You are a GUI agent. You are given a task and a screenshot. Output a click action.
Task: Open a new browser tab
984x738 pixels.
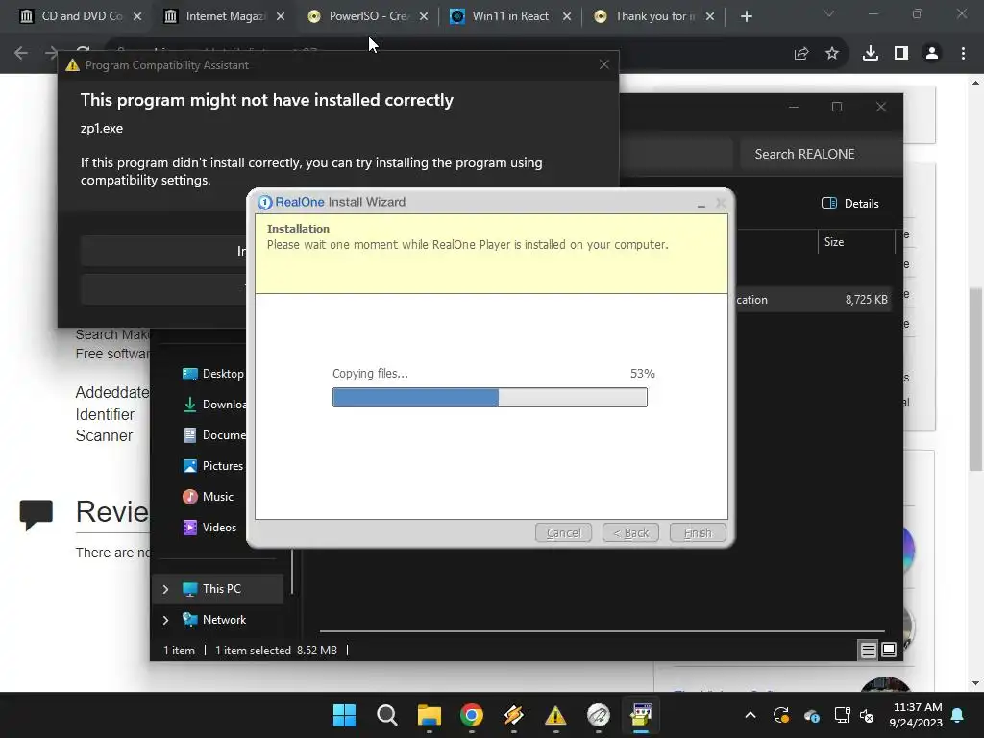click(x=746, y=16)
